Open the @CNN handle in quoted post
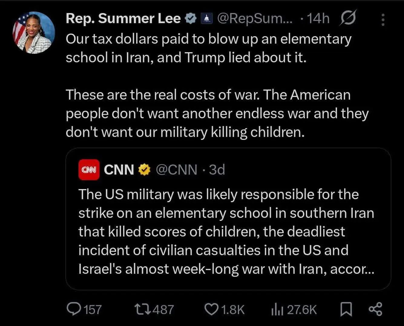 tap(176, 170)
